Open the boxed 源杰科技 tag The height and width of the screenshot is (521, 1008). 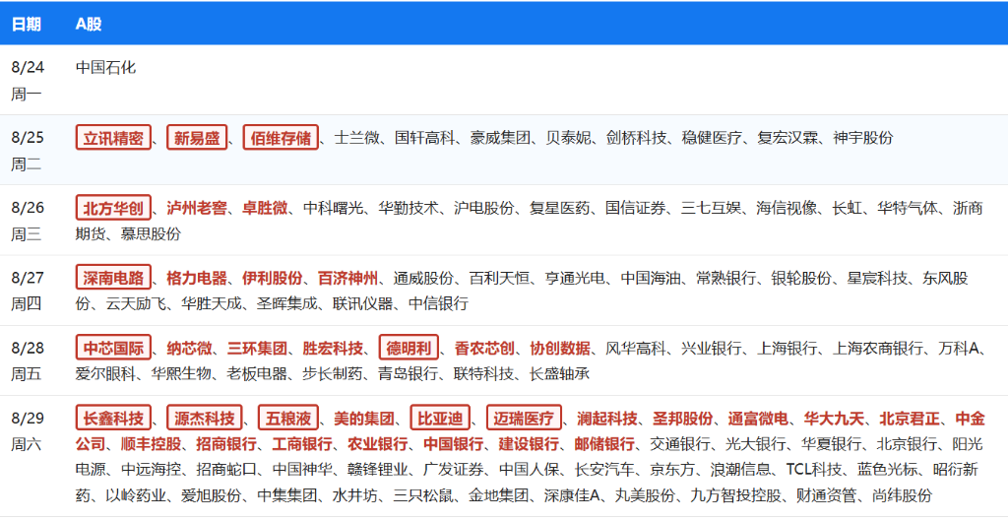[x=205, y=419]
